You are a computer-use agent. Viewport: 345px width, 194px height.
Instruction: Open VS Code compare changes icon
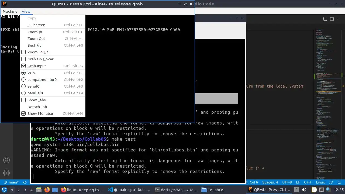point(325,19)
